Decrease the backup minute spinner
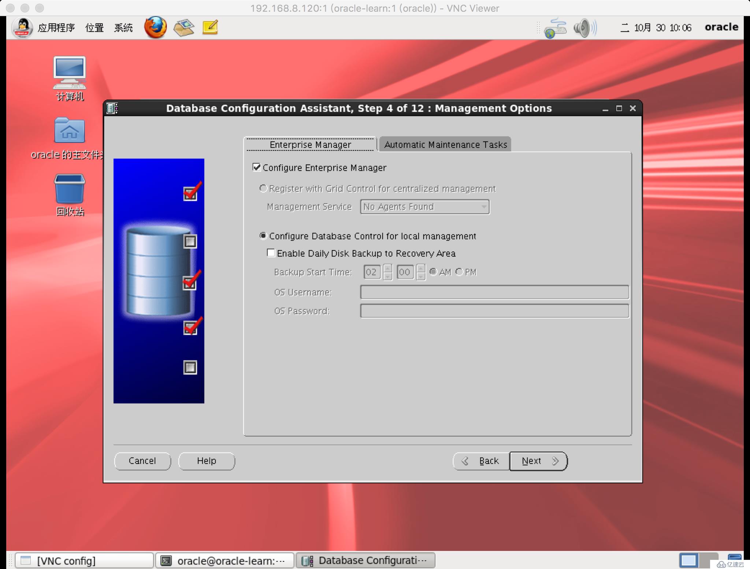Viewport: 750px width, 569px height. (421, 276)
